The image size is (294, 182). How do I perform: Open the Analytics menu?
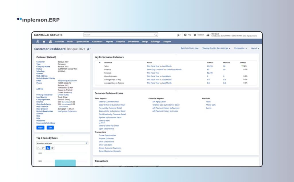120,42
